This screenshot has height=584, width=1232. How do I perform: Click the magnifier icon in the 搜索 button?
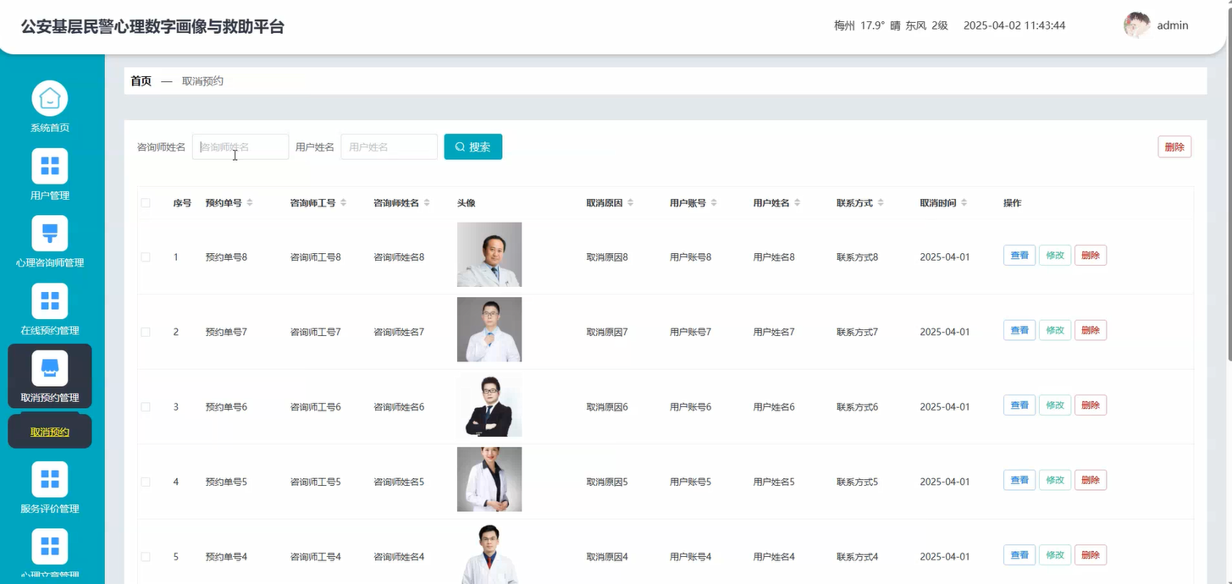coord(460,146)
